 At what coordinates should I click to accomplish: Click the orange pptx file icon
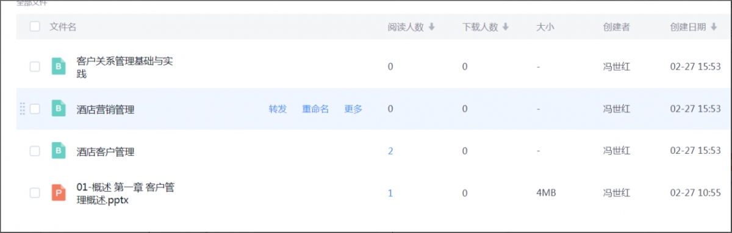tap(59, 193)
